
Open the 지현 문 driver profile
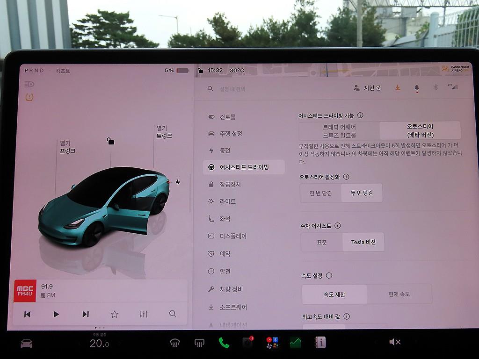tap(367, 88)
